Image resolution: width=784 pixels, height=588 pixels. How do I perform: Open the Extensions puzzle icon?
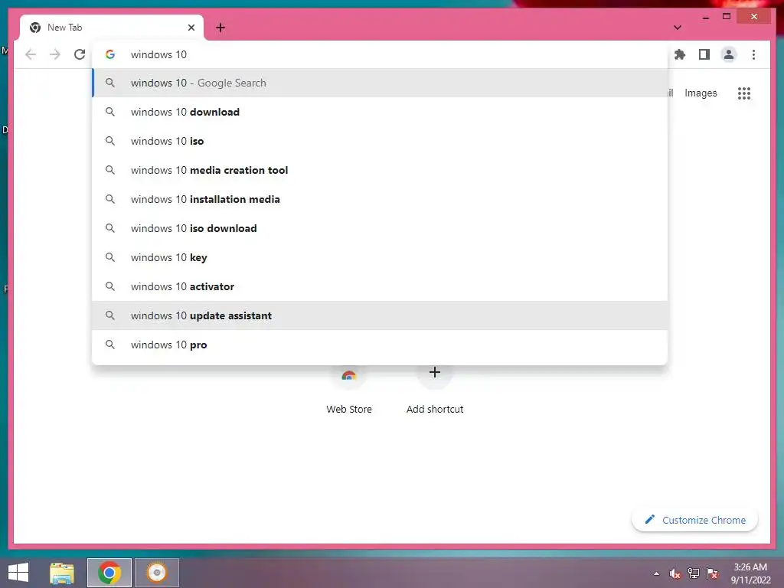point(680,54)
